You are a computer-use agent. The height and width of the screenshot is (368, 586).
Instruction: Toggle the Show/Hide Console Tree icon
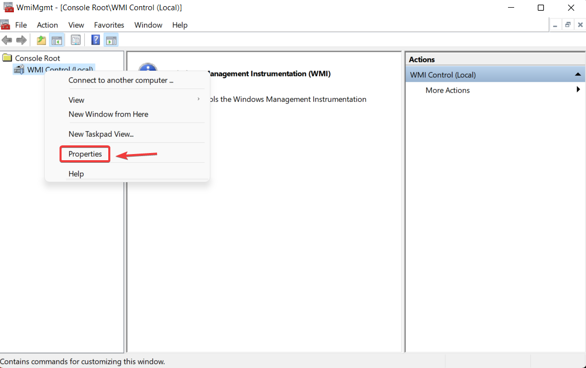pyautogui.click(x=56, y=39)
